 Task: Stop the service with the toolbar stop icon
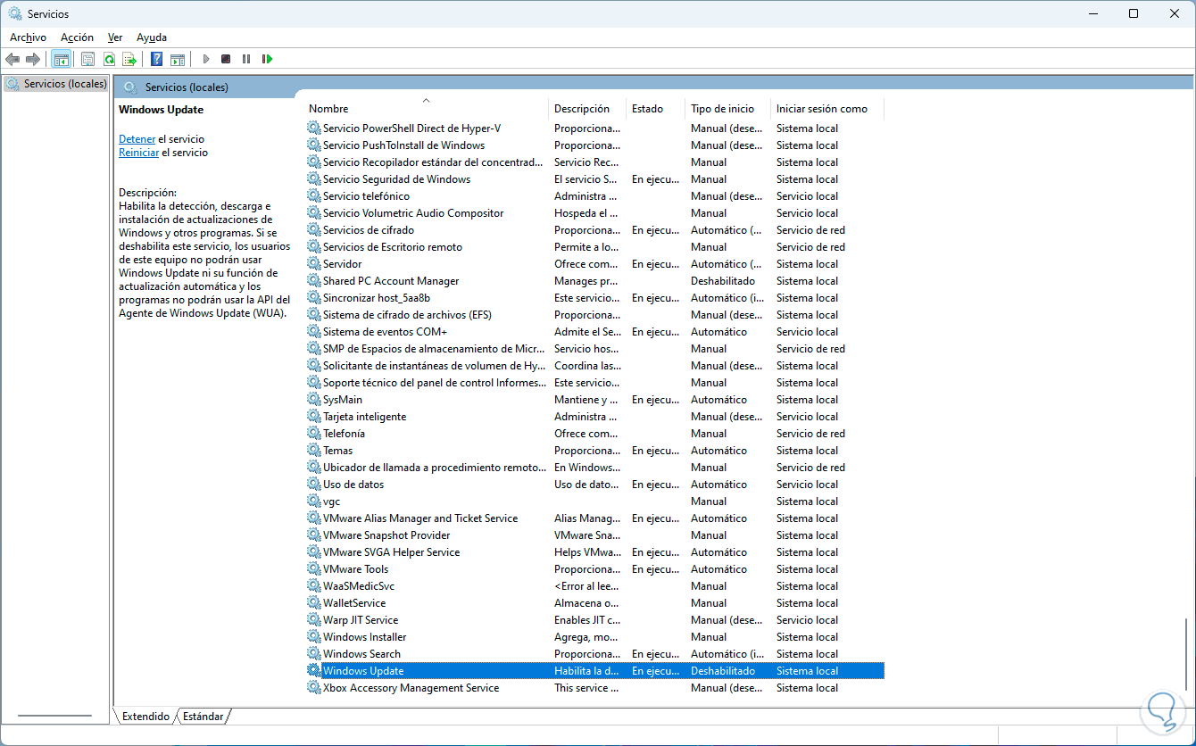click(226, 59)
